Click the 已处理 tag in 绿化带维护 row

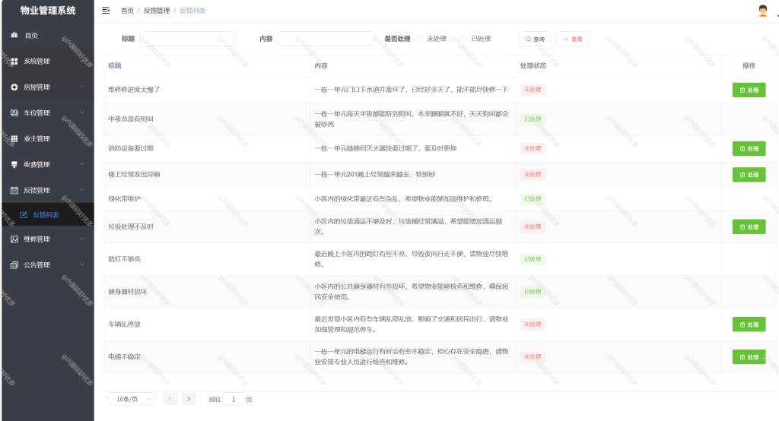click(533, 199)
